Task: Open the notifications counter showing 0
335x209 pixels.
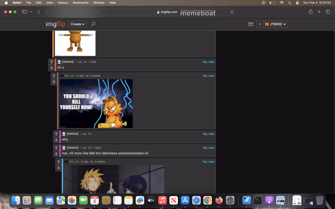Action: pos(260,24)
